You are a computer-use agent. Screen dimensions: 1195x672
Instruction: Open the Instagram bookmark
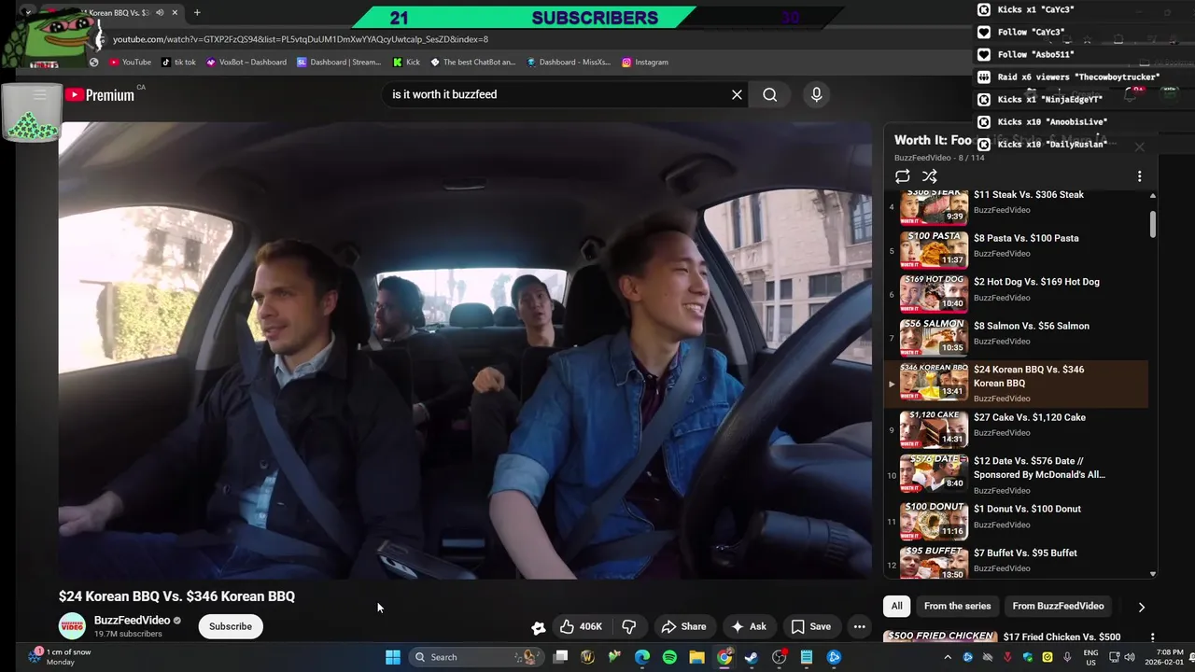pos(645,63)
